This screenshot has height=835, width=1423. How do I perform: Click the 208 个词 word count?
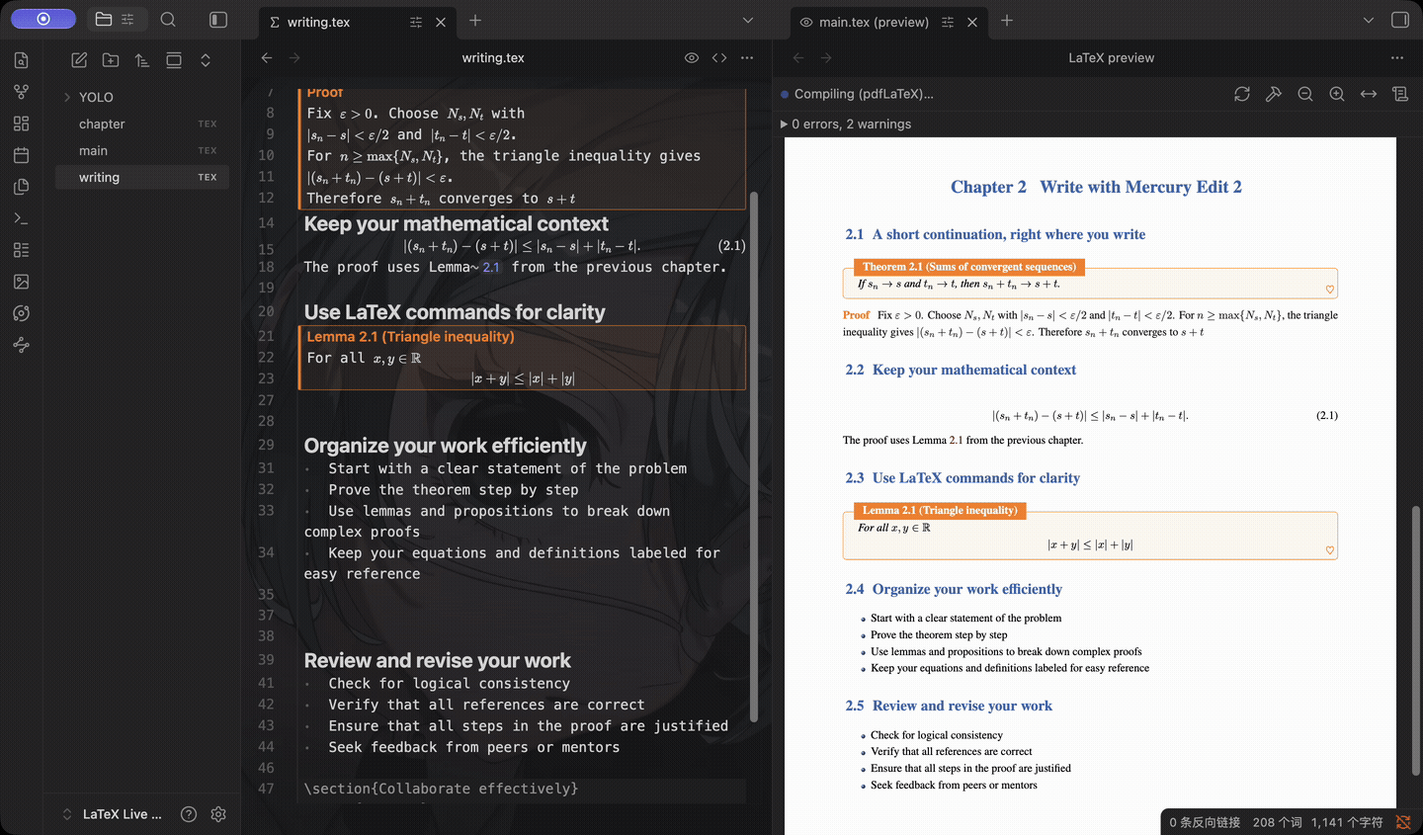[1278, 822]
